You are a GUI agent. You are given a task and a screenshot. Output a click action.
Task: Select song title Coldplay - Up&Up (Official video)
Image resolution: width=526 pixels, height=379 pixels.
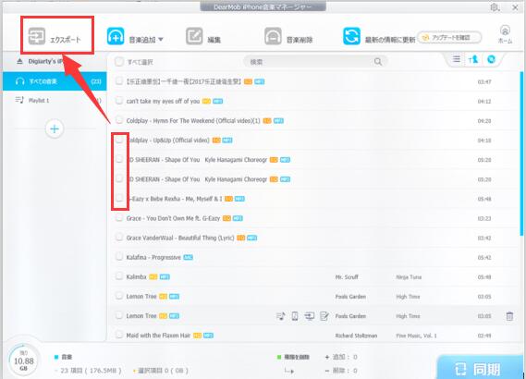[x=169, y=141]
